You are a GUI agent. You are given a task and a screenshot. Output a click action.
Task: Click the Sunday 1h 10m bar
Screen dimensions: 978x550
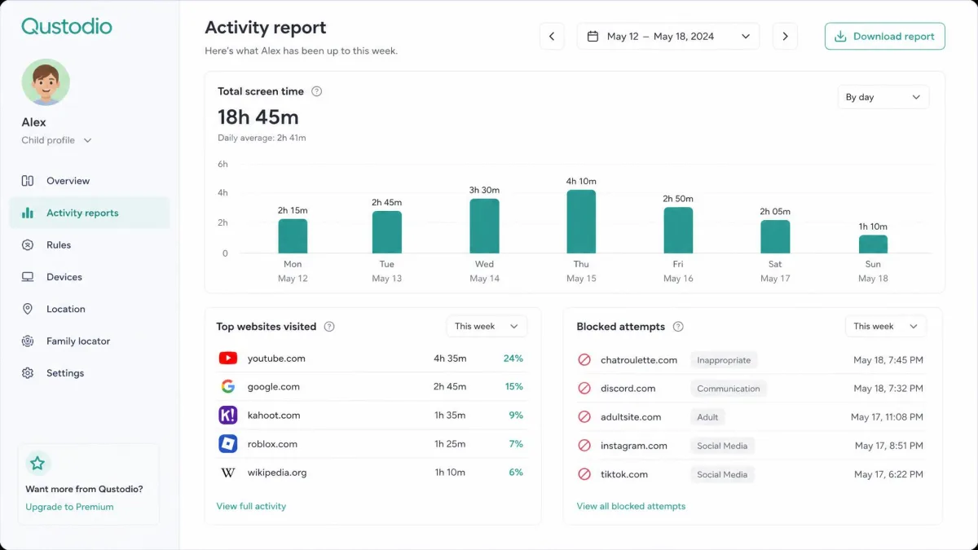873,244
